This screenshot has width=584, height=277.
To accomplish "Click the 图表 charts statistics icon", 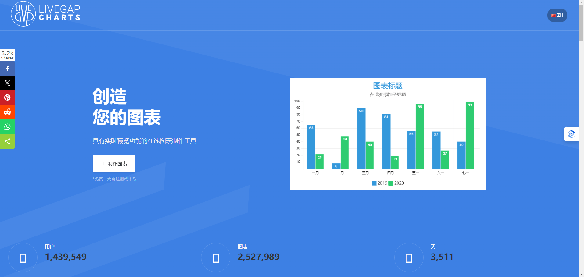I will 216,257.
